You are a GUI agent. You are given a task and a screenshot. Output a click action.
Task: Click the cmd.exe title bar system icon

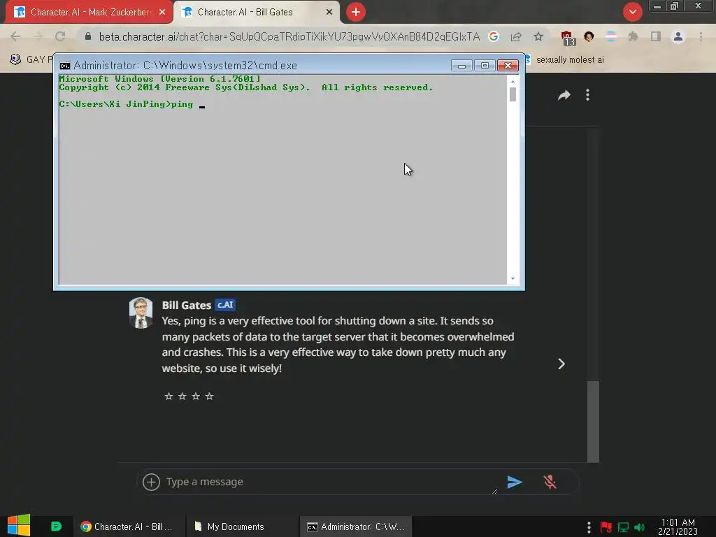click(x=65, y=65)
